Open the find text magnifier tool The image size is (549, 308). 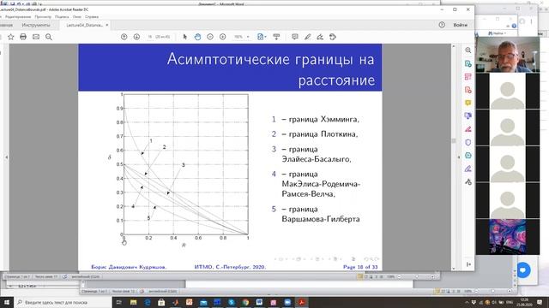click(x=49, y=37)
